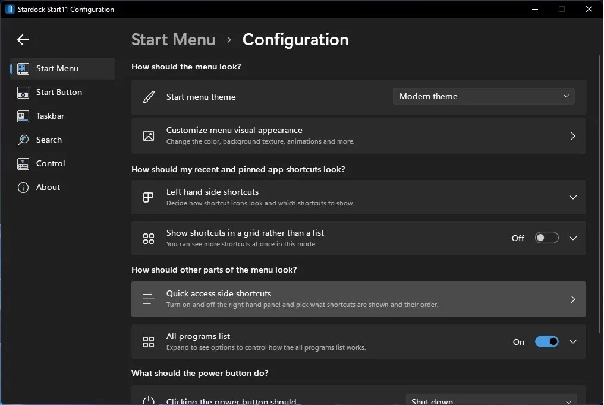Click the Configuration breadcrumb heading
The image size is (604, 405).
[x=295, y=40]
